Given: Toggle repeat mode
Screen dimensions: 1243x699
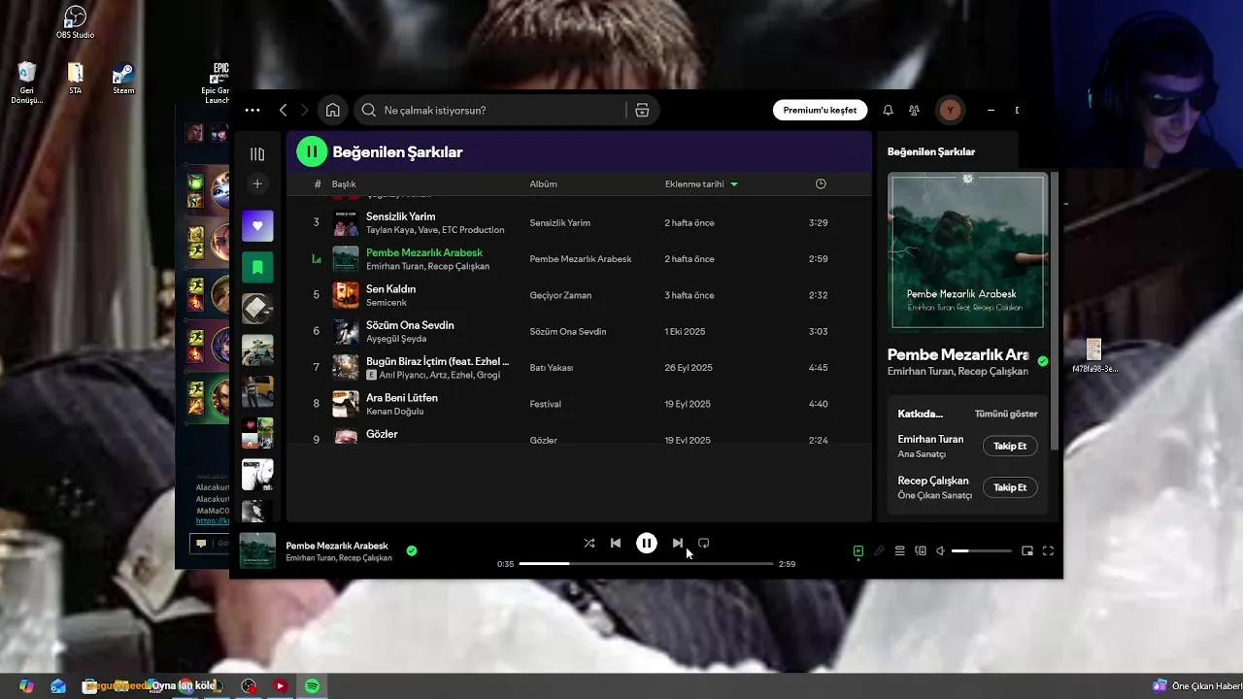Looking at the screenshot, I should pyautogui.click(x=704, y=544).
